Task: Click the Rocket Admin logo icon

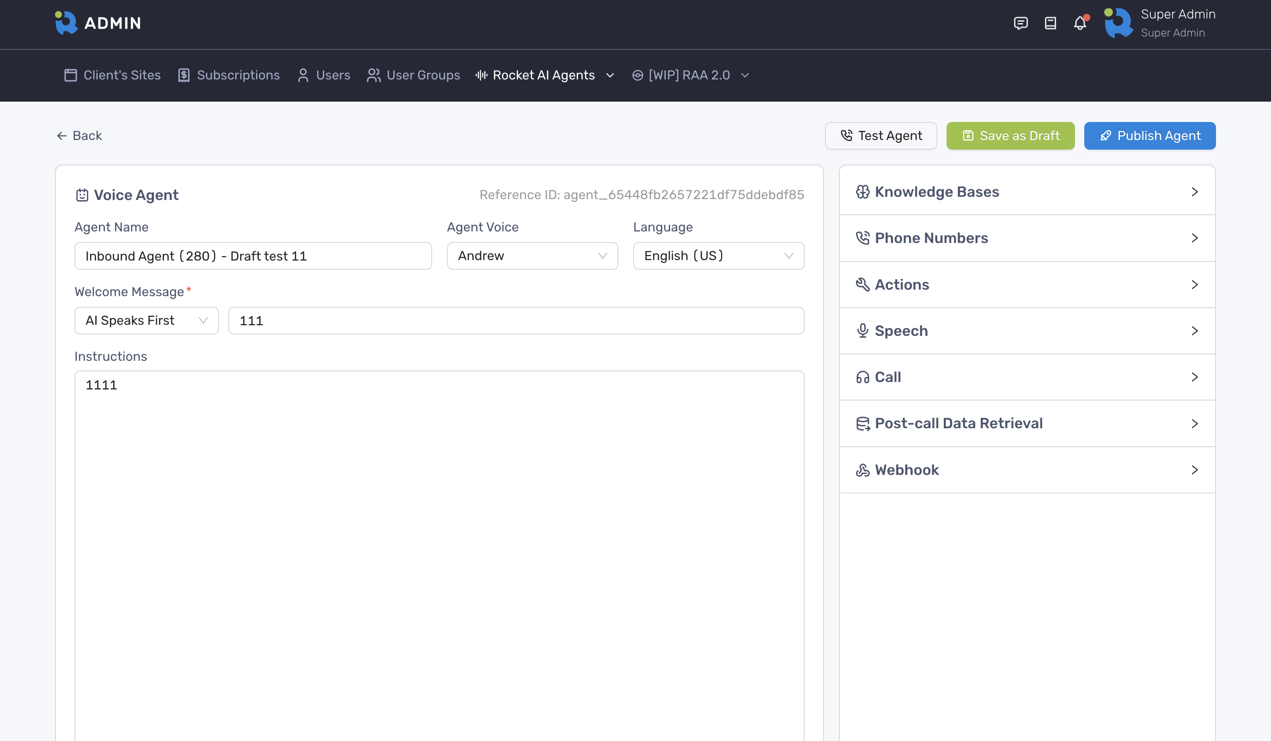Action: point(66,23)
